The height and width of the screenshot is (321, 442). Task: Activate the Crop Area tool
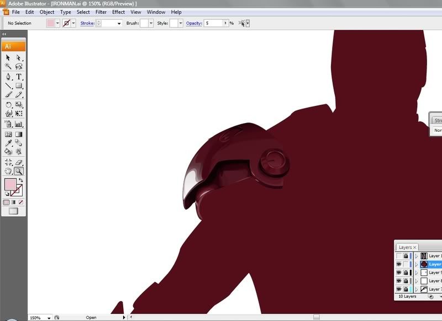coord(8,162)
